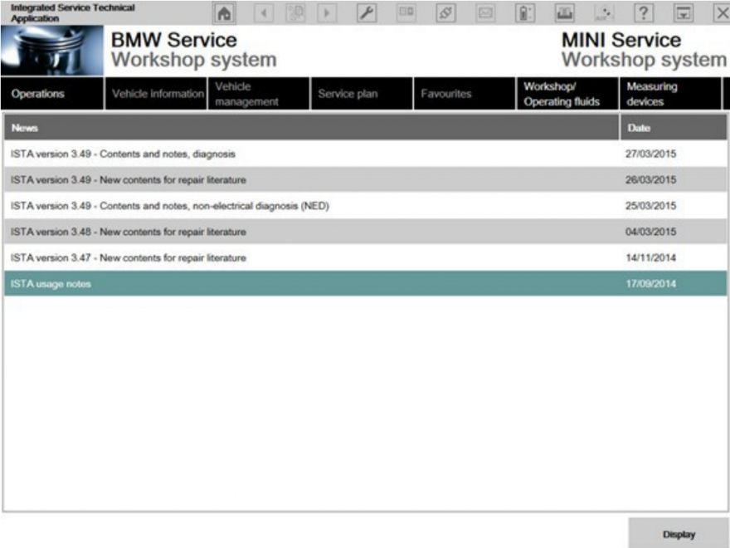Click the plug connection manager icon
The height and width of the screenshot is (548, 730).
[445, 13]
